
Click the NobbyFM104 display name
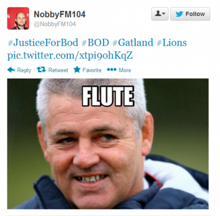tap(60, 14)
